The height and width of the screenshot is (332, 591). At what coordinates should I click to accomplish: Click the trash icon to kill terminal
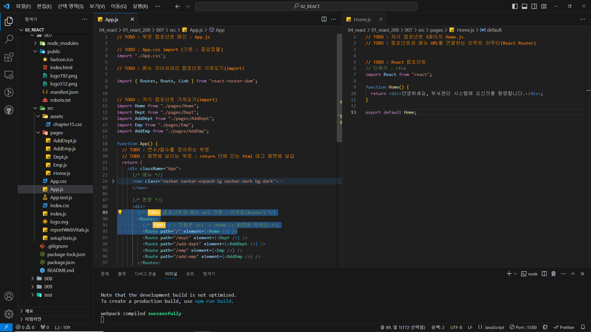(x=553, y=274)
